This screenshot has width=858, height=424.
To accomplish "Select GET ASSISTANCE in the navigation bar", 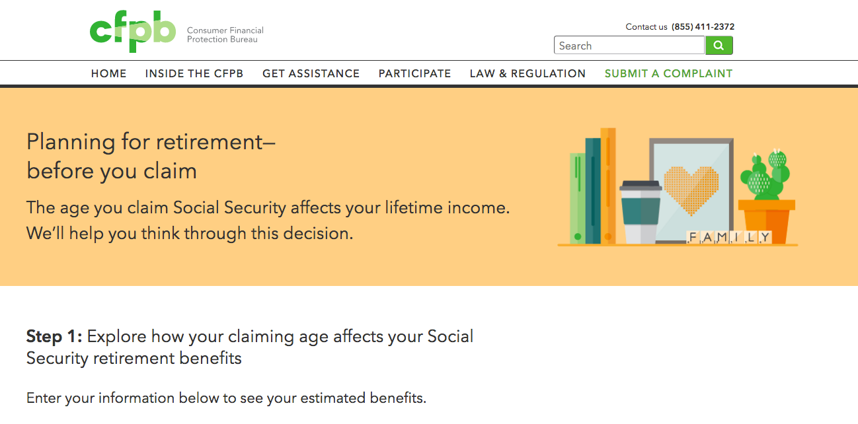I will click(311, 73).
